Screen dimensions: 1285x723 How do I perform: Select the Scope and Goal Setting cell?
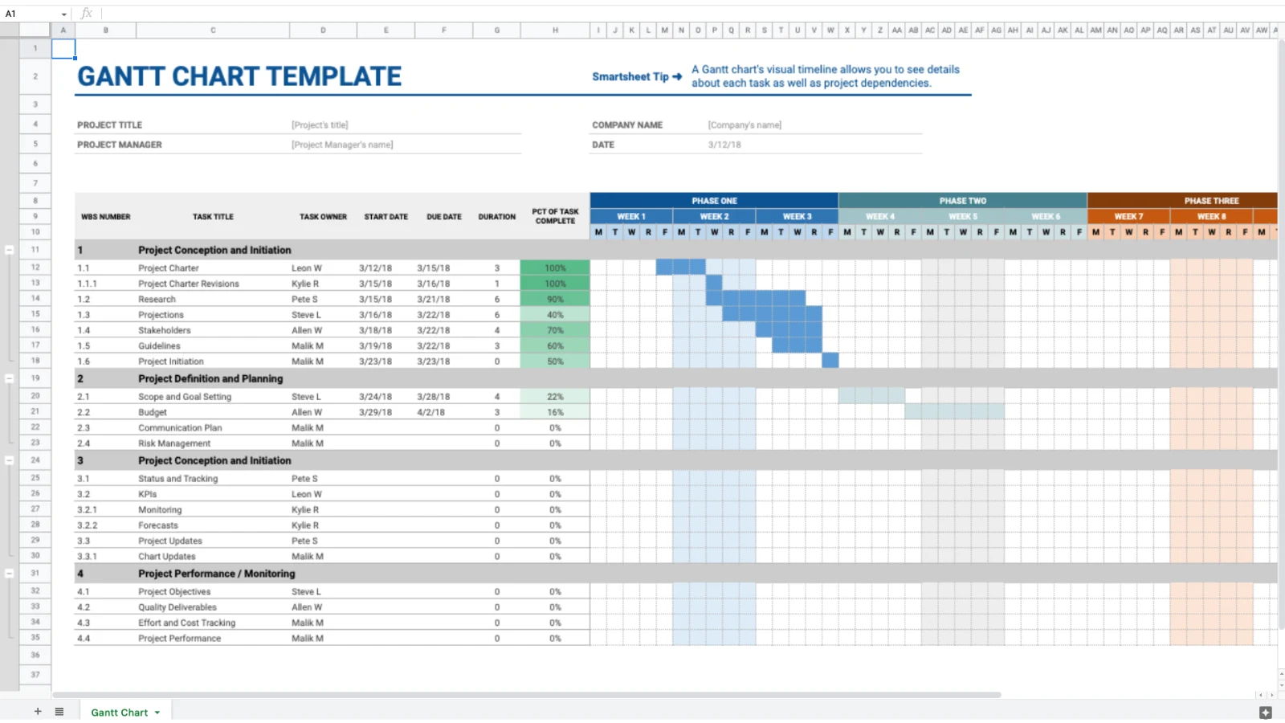click(213, 397)
